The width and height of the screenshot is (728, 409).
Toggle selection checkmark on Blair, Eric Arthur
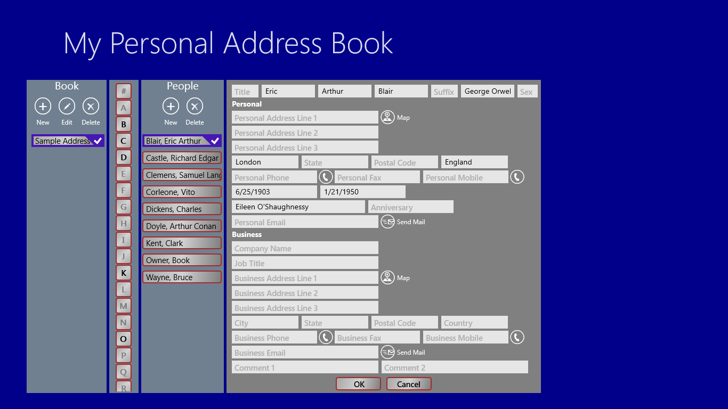(216, 140)
